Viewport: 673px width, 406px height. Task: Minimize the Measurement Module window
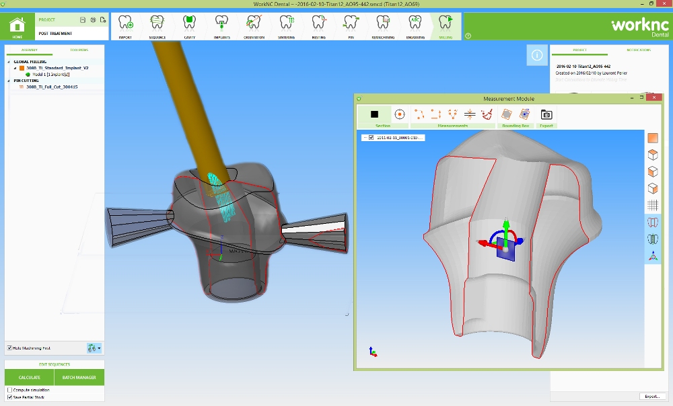click(632, 98)
